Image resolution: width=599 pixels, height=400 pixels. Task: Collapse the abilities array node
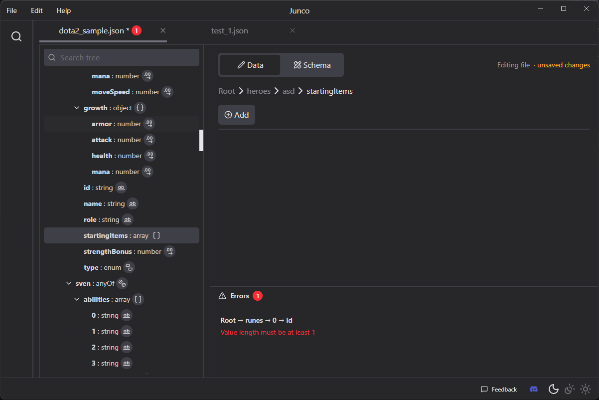(x=77, y=299)
